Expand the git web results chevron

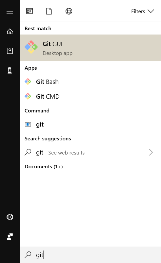[x=151, y=152]
